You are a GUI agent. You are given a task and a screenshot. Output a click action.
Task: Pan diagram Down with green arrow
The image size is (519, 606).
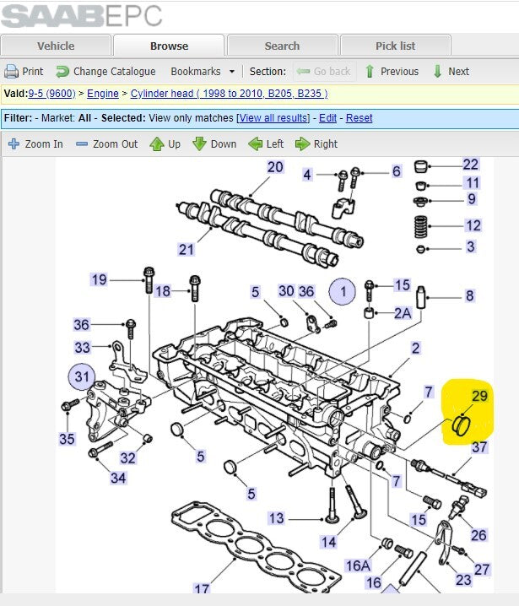(x=199, y=143)
